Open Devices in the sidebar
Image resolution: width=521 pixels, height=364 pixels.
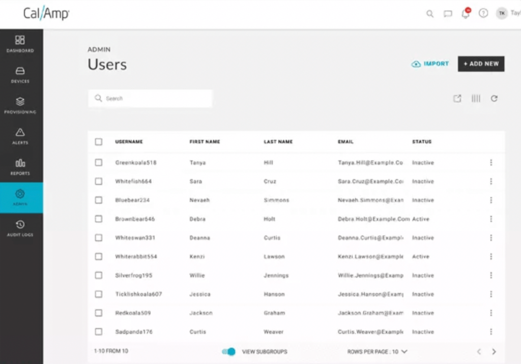coord(20,75)
